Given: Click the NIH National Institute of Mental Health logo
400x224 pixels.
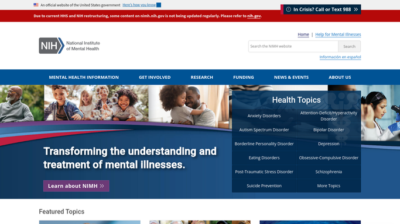Looking at the screenshot, I should click(x=69, y=45).
